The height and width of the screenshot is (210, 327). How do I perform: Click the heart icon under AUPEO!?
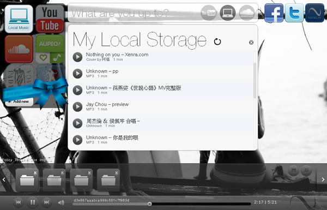pos(43,57)
